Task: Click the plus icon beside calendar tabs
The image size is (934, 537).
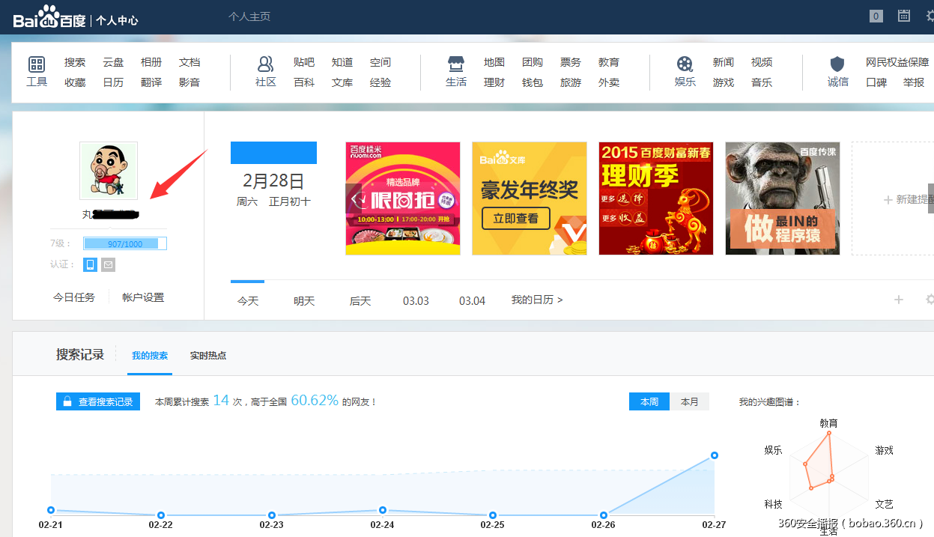Action: point(899,300)
